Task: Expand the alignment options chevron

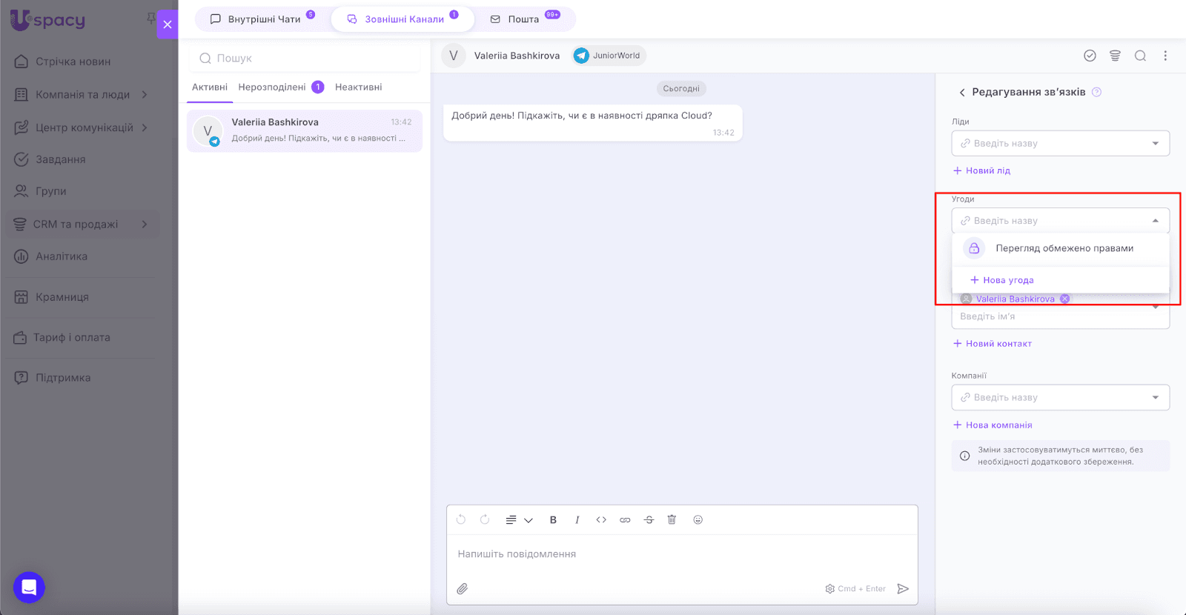Action: (529, 520)
